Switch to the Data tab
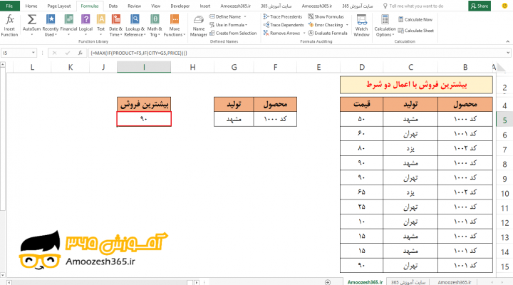513x285 pixels. 113,6
